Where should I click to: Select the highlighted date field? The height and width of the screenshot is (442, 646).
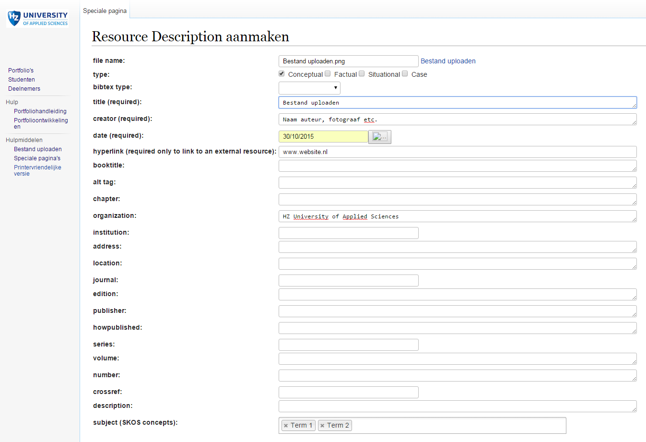coord(323,136)
